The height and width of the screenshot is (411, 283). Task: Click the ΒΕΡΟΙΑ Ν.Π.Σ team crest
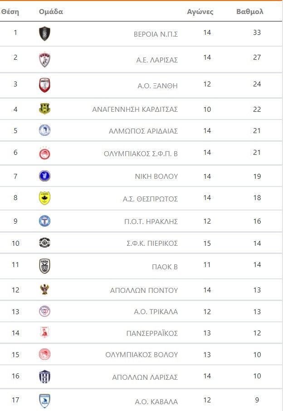tap(44, 33)
